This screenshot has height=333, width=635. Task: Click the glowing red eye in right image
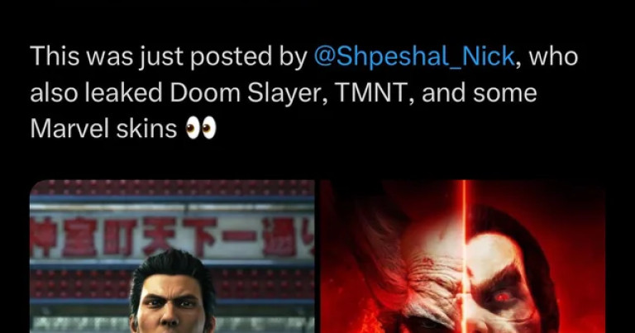[x=501, y=297]
